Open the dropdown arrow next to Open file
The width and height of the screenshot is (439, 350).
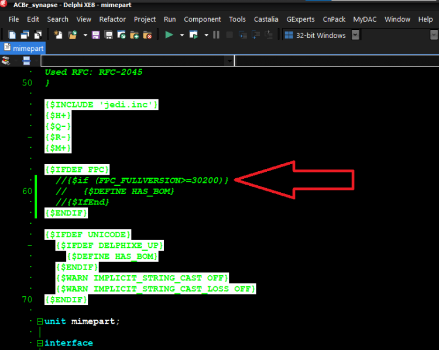(85, 35)
